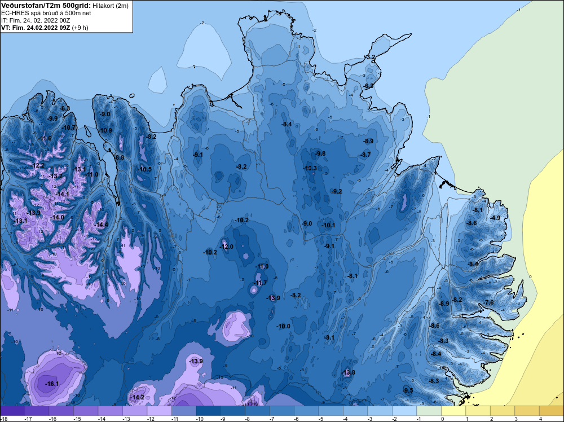Click the coastal temperature value -4.9
Screen dimensions: 564x422
pyautogui.click(x=495, y=218)
